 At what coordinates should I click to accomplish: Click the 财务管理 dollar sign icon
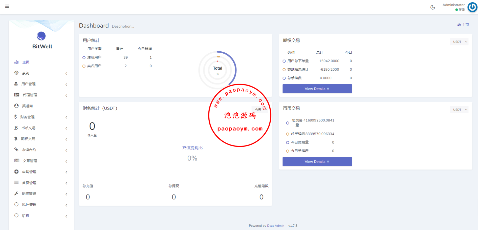pyautogui.click(x=16, y=117)
